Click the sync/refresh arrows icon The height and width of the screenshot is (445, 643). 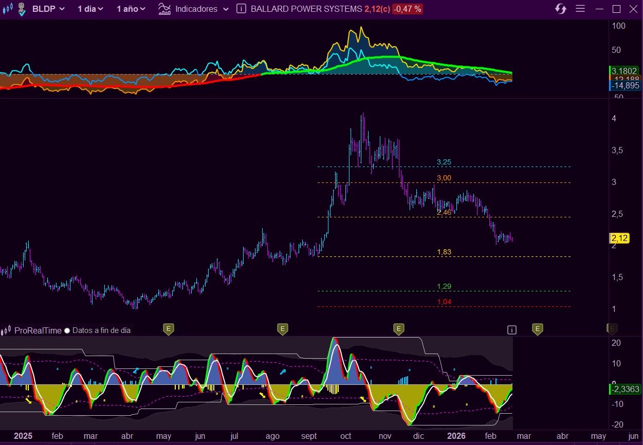point(561,9)
